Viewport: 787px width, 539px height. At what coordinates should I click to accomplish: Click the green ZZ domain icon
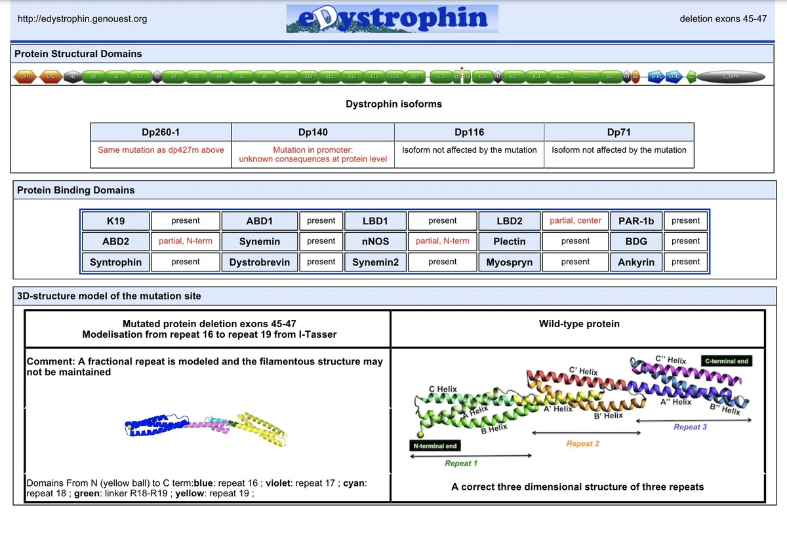691,77
